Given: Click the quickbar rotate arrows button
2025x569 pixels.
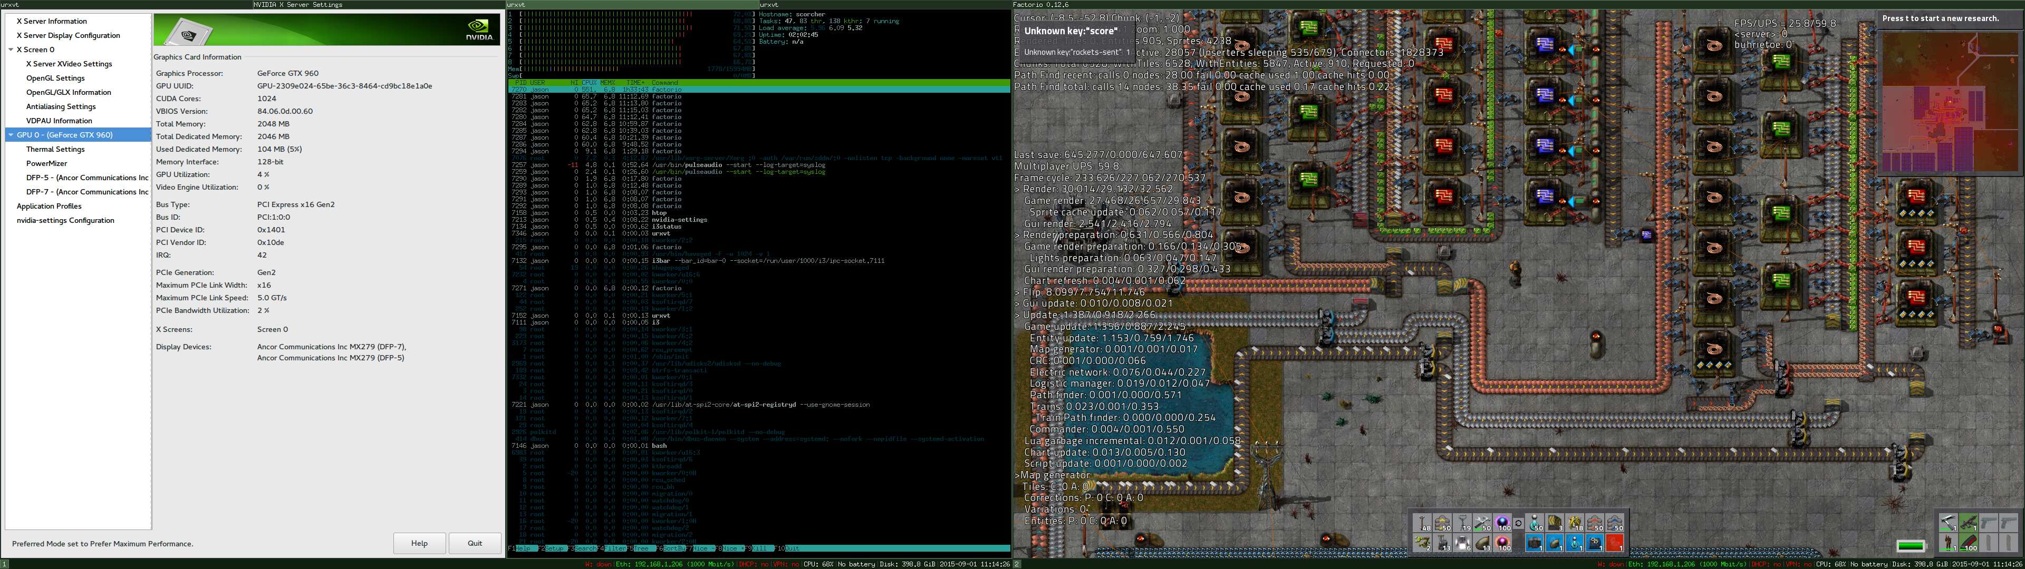Looking at the screenshot, I should coord(1519,523).
